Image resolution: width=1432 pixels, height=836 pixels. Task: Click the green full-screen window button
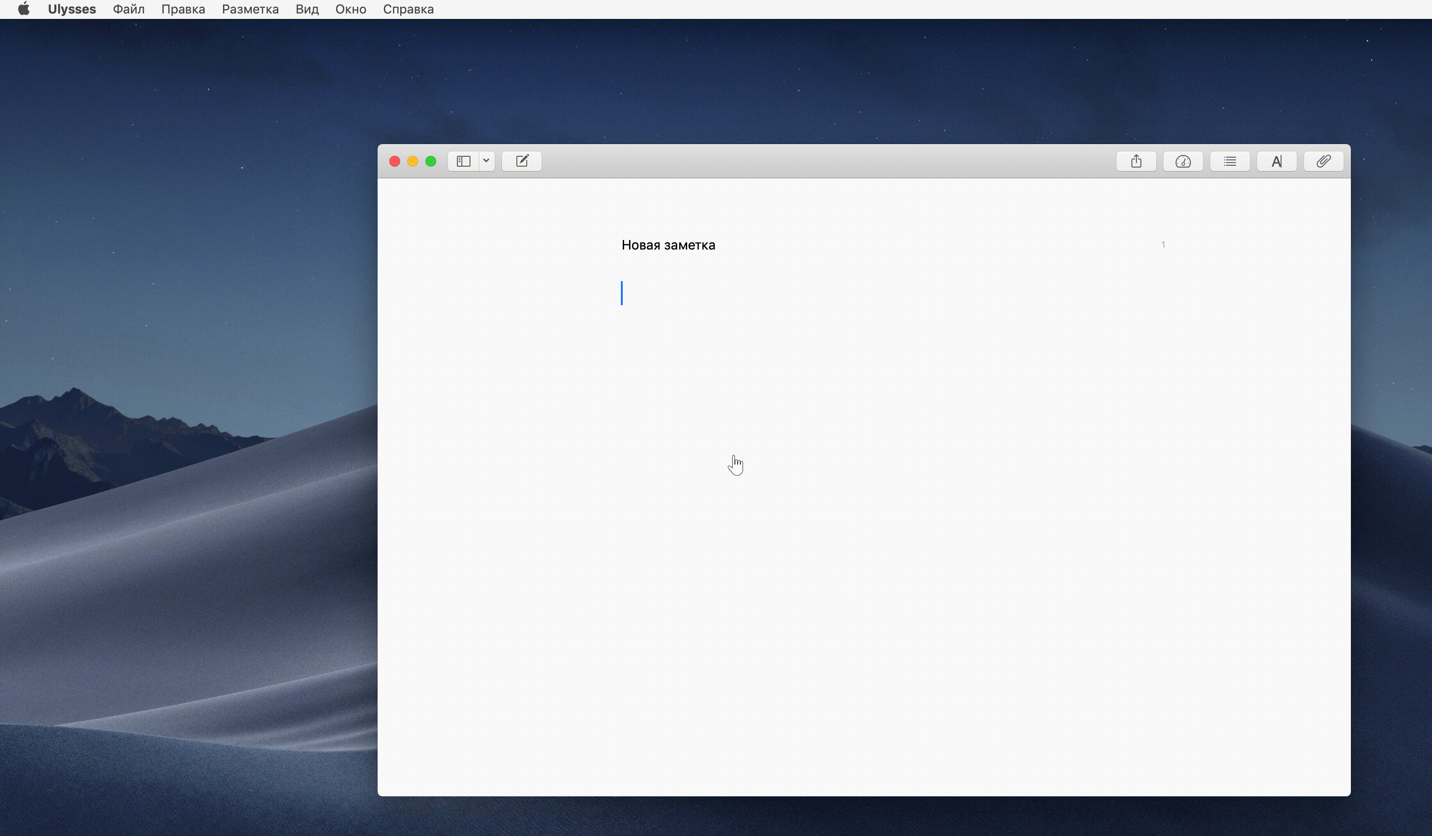click(x=431, y=161)
